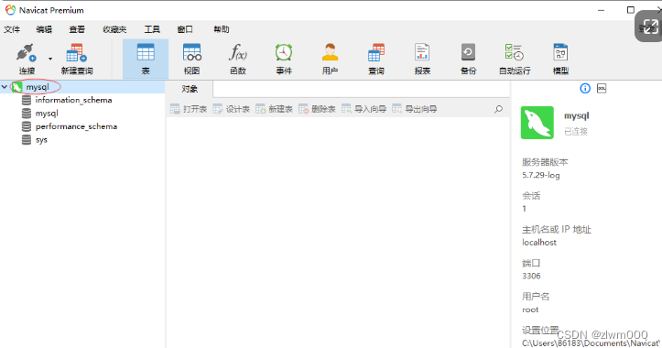Show 事件 (Event) objects

tap(284, 60)
